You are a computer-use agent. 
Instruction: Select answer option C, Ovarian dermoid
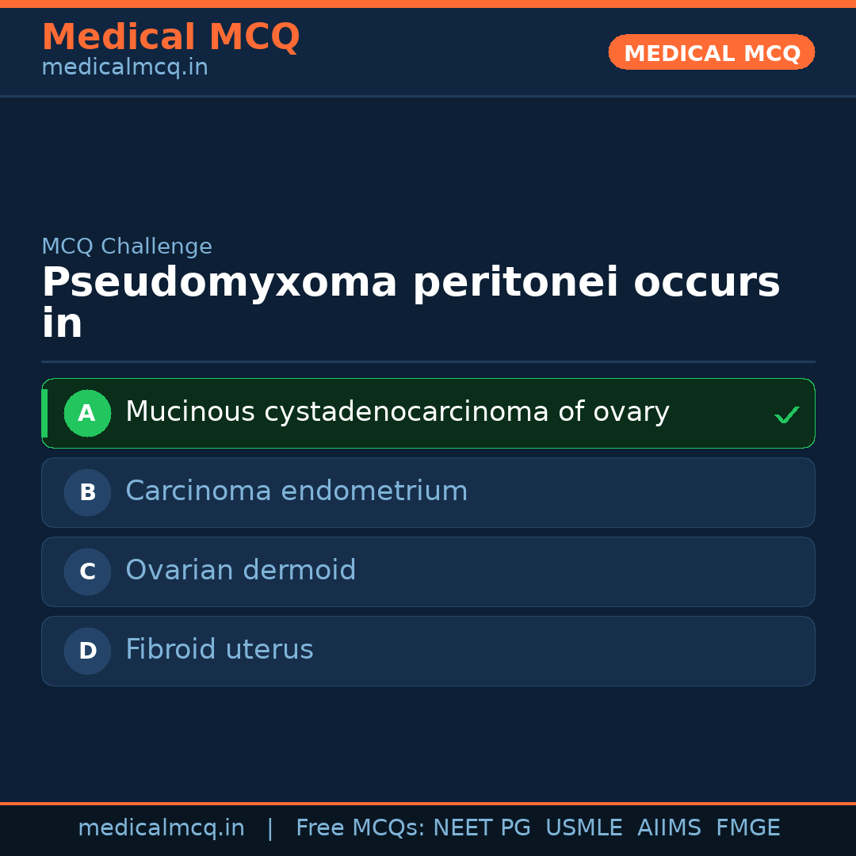click(x=428, y=571)
